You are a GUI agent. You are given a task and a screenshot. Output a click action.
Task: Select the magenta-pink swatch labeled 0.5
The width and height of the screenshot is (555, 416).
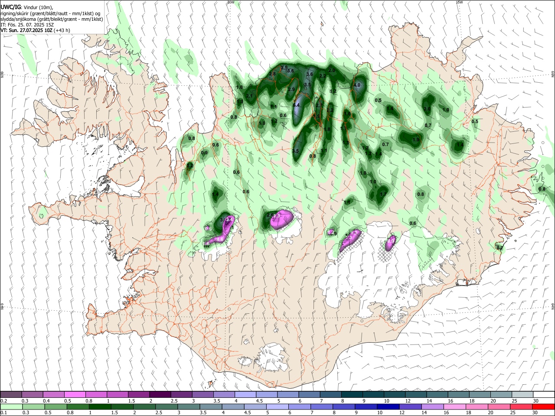click(75, 394)
